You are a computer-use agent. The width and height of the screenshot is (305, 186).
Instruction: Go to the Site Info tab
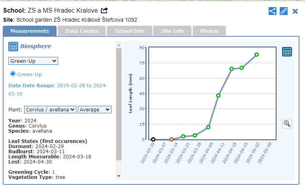click(172, 31)
